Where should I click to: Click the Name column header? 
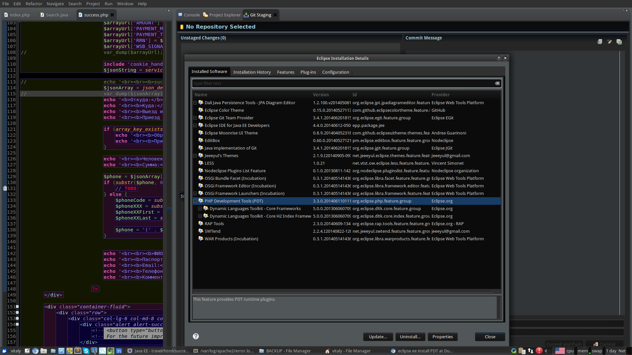(252, 95)
